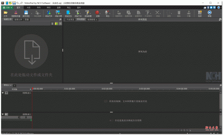This screenshot has width=223, height=135.
Task: Click the Audio Effects toolbar icon
Action: (138, 13)
